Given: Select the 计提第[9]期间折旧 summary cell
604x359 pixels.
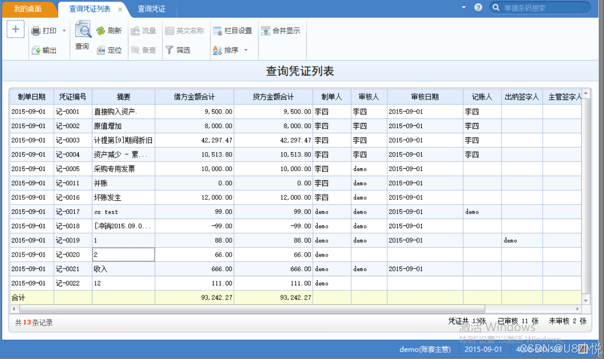Looking at the screenshot, I should click(x=123, y=140).
